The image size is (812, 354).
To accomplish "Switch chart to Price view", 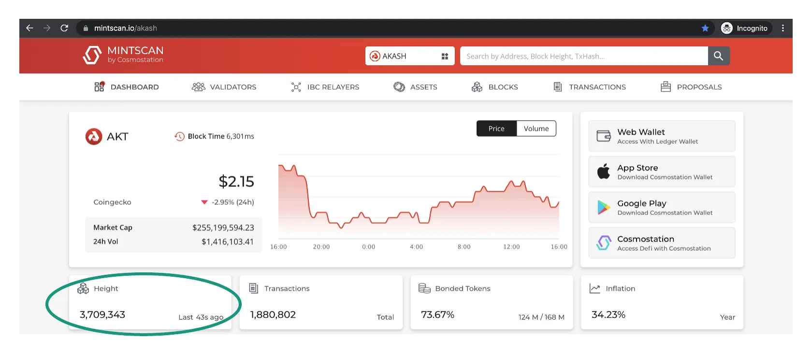I will 496,128.
